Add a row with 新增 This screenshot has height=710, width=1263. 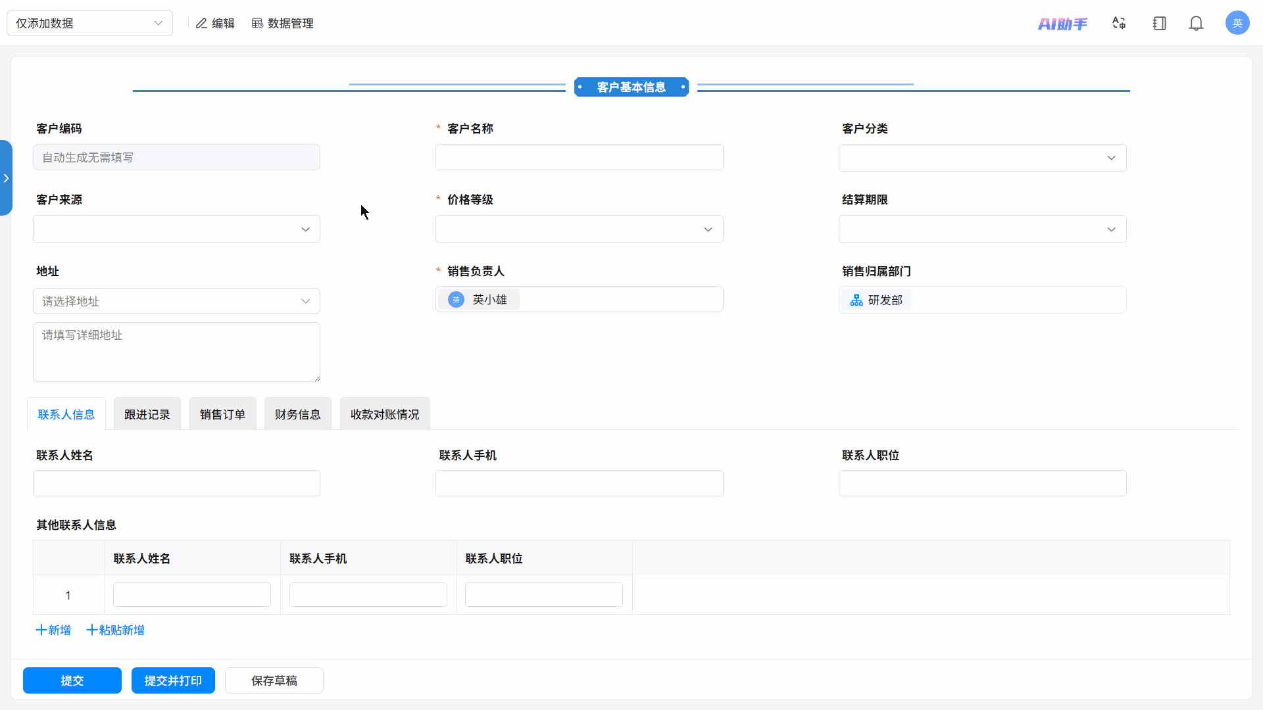(53, 630)
